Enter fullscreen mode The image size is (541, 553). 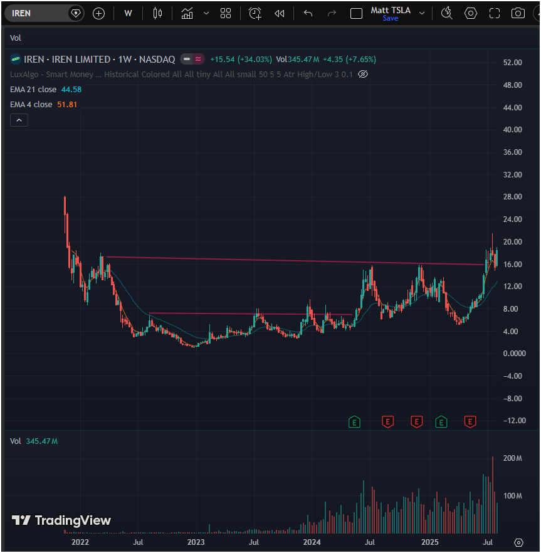tap(495, 14)
